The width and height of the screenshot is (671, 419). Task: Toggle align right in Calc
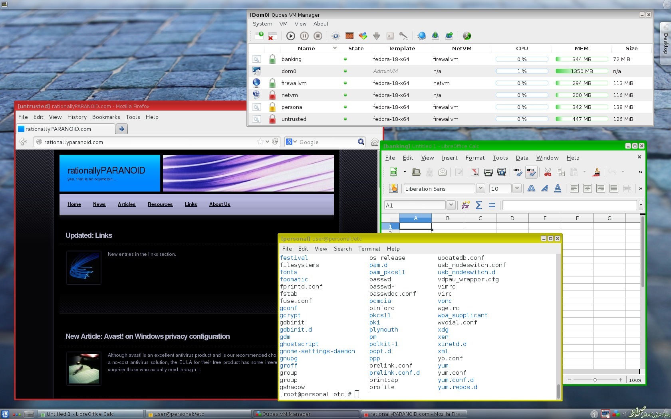(x=600, y=188)
